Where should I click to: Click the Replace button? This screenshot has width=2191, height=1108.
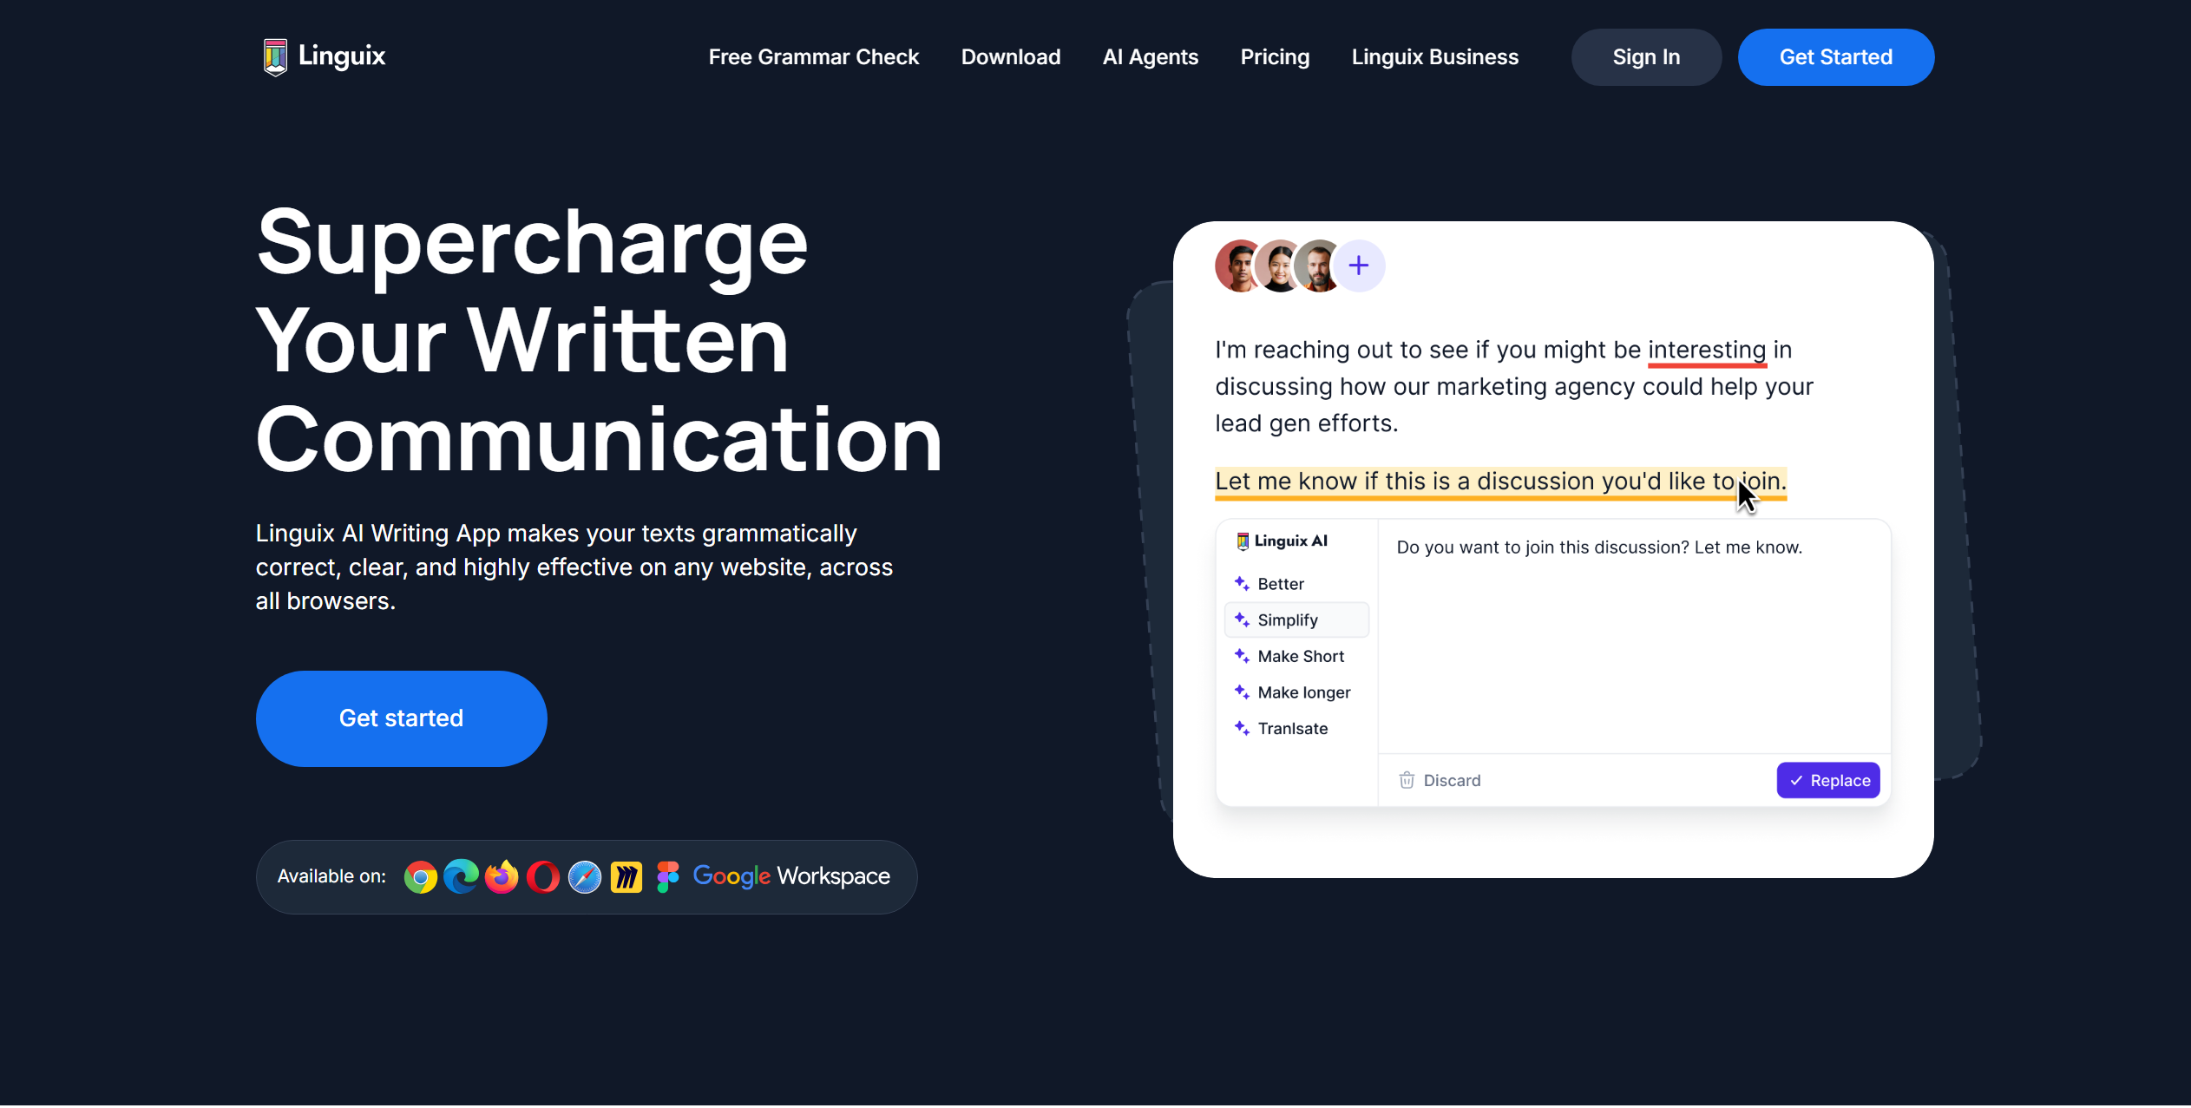[1828, 781]
